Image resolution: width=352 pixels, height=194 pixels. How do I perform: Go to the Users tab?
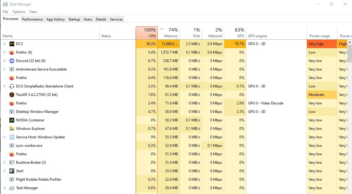(88, 19)
